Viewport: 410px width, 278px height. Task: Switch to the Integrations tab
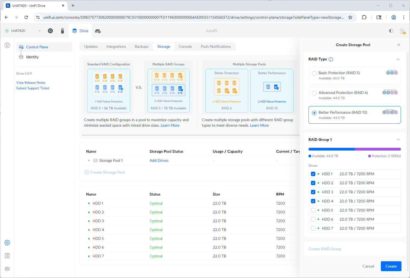point(116,46)
